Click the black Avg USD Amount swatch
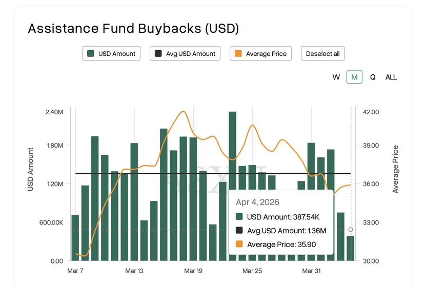Viewport: 425px width, 285px height. tap(158, 54)
